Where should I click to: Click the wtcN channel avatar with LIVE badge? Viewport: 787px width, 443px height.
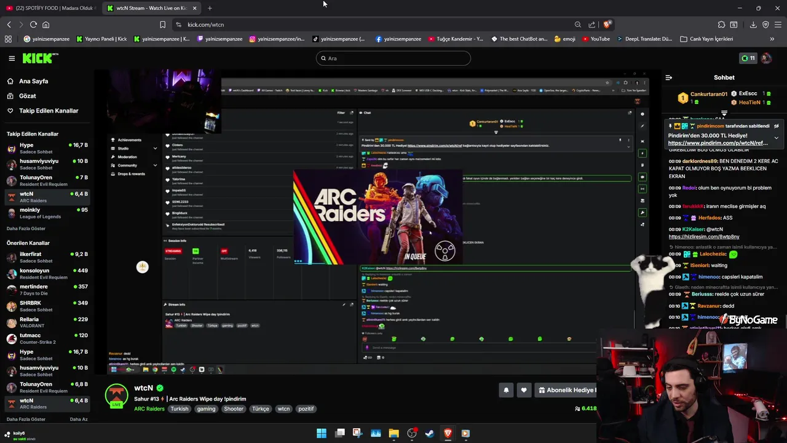(116, 396)
